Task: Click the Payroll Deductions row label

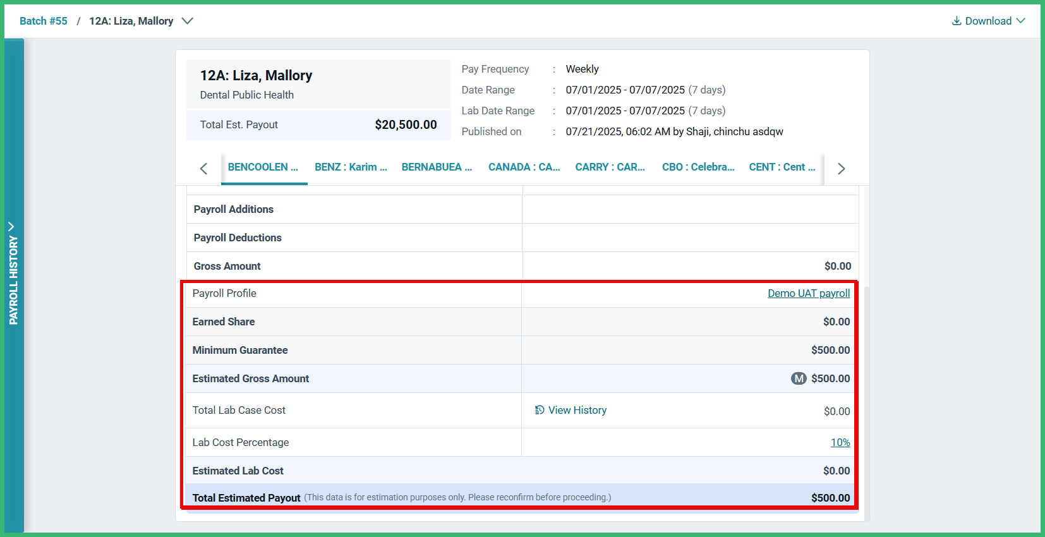Action: click(238, 238)
